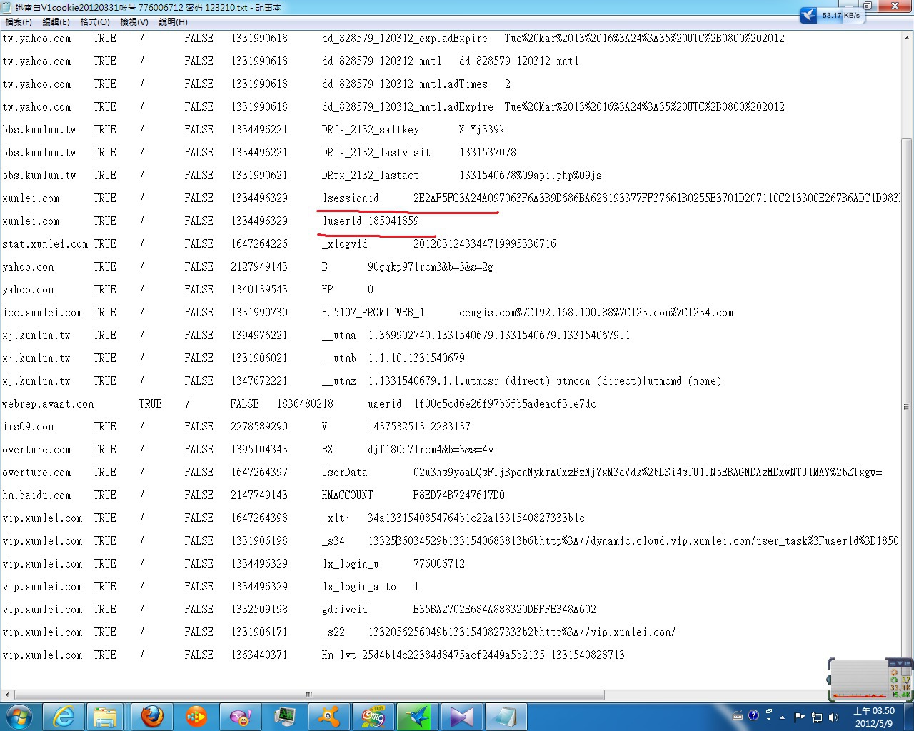Open the network monitor widget dropdown triangle
Screen dimensions: 914x731
click(900, 664)
